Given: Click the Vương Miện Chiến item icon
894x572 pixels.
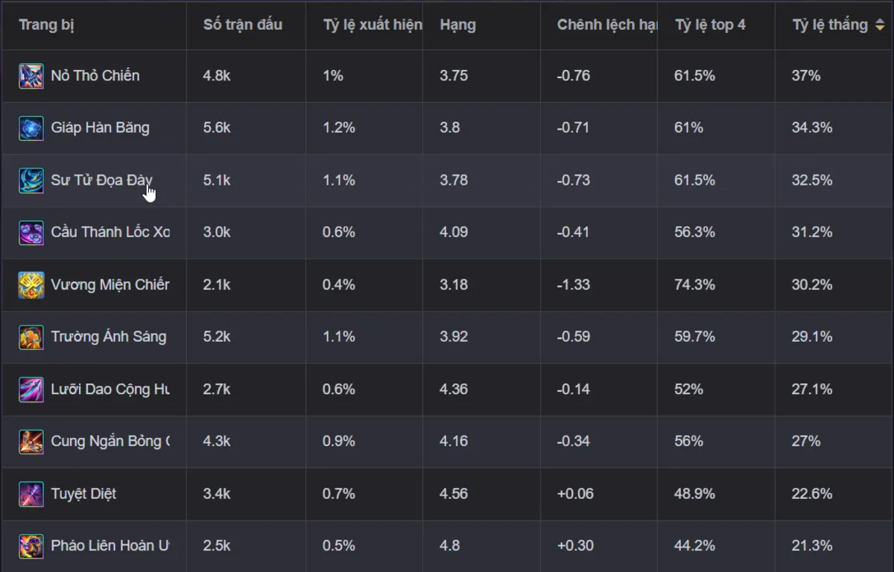Looking at the screenshot, I should tap(31, 285).
